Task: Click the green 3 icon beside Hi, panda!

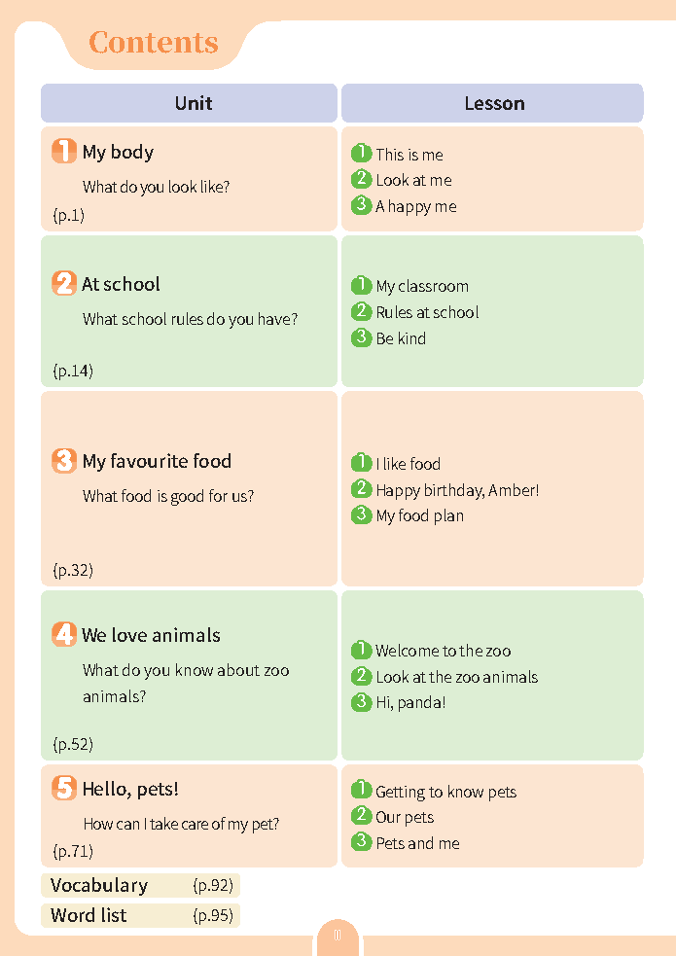Action: 362,702
